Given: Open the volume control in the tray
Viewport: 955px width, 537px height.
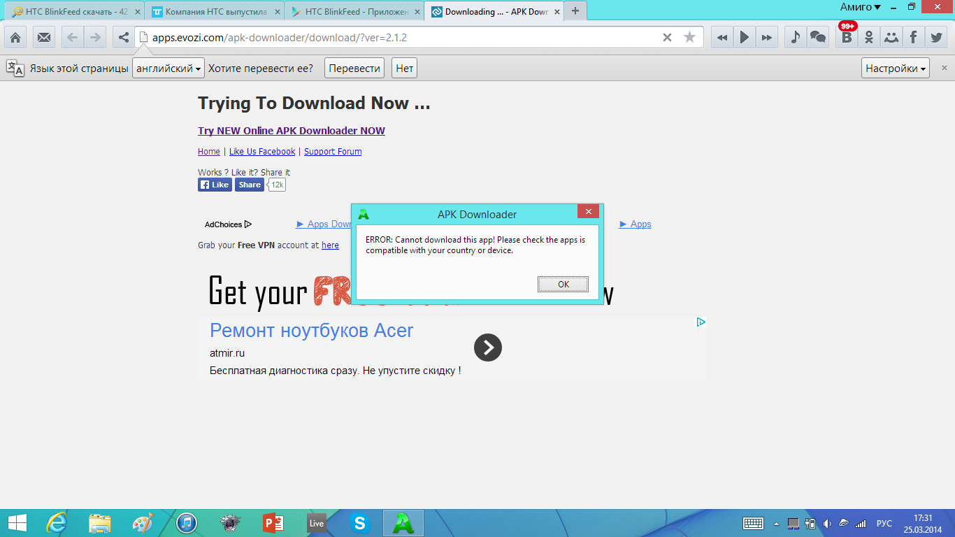Looking at the screenshot, I should pos(828,523).
